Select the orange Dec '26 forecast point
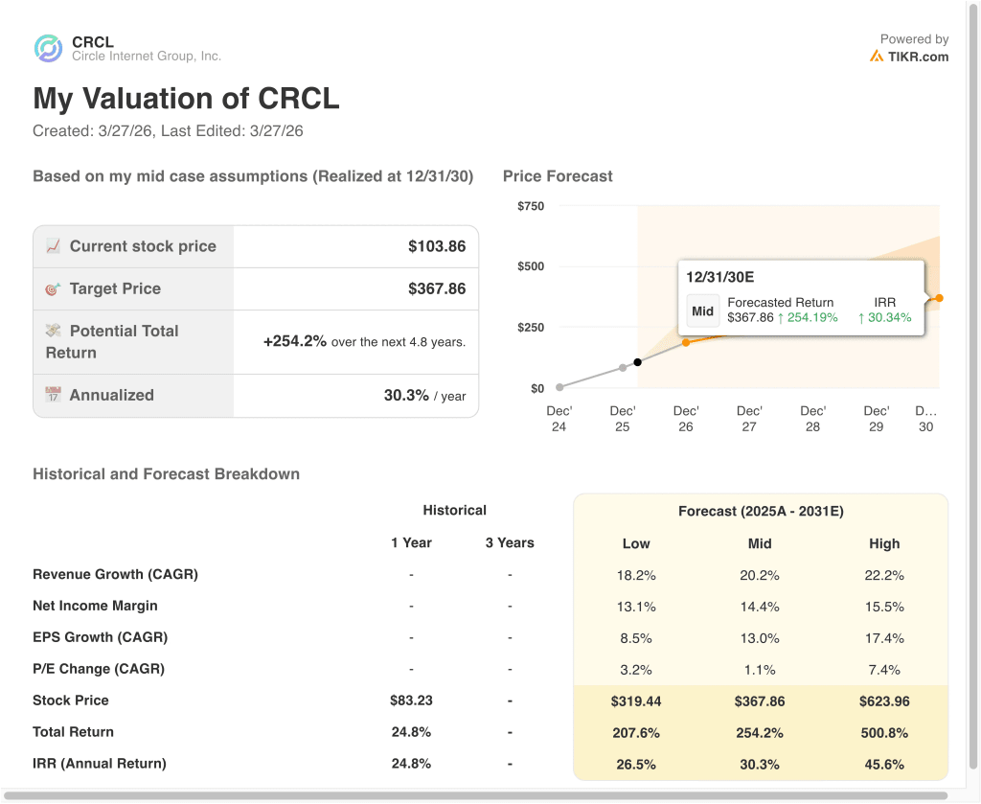Viewport: 981px width, 804px height. pos(686,342)
